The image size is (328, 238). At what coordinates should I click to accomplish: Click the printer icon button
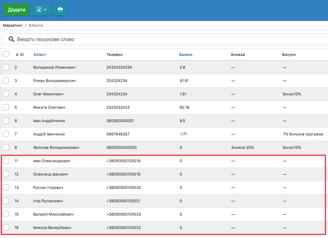tap(60, 10)
